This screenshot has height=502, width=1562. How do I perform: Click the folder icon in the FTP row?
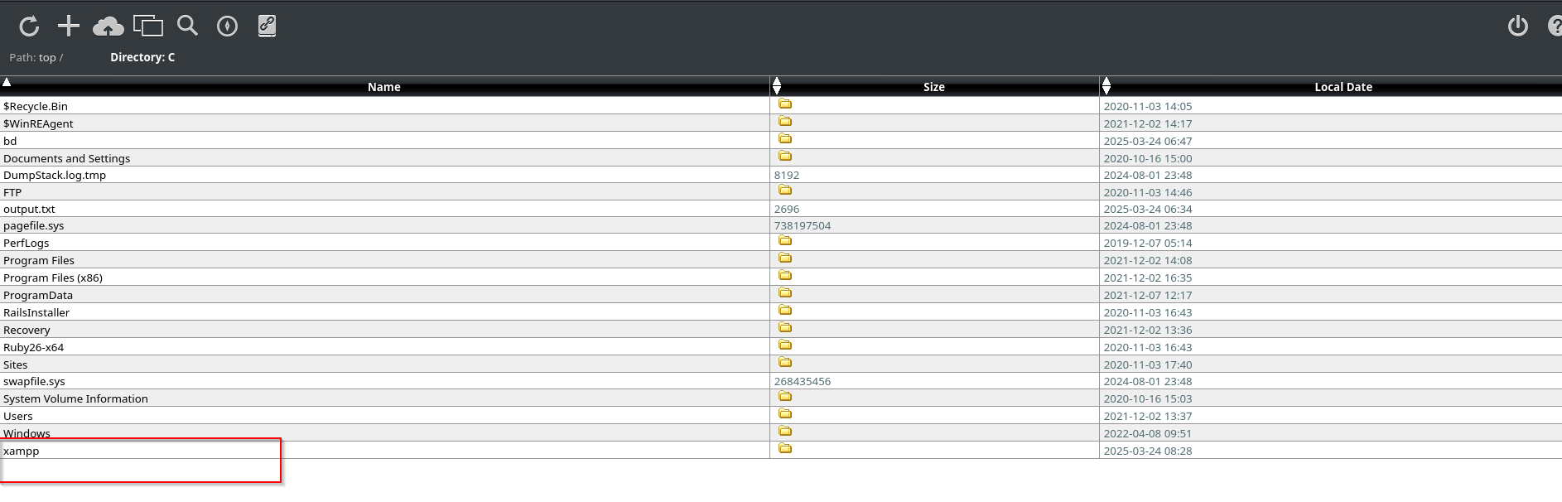[x=785, y=191]
